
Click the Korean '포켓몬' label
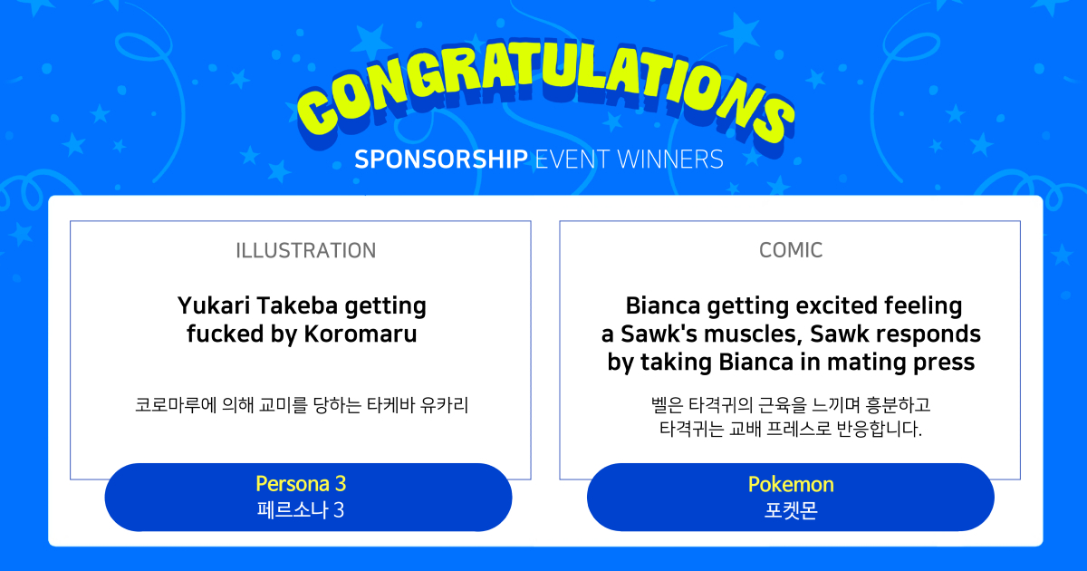791,510
